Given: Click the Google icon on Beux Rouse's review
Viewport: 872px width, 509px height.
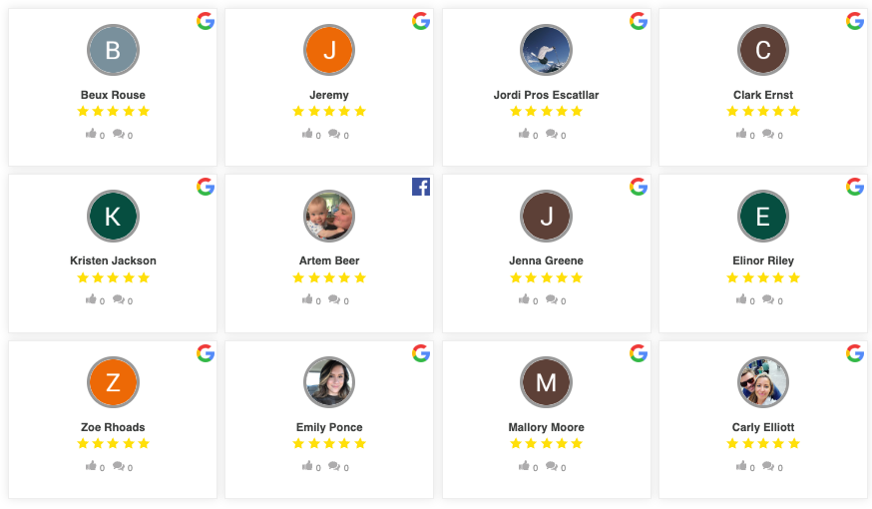Looking at the screenshot, I should pos(206,21).
